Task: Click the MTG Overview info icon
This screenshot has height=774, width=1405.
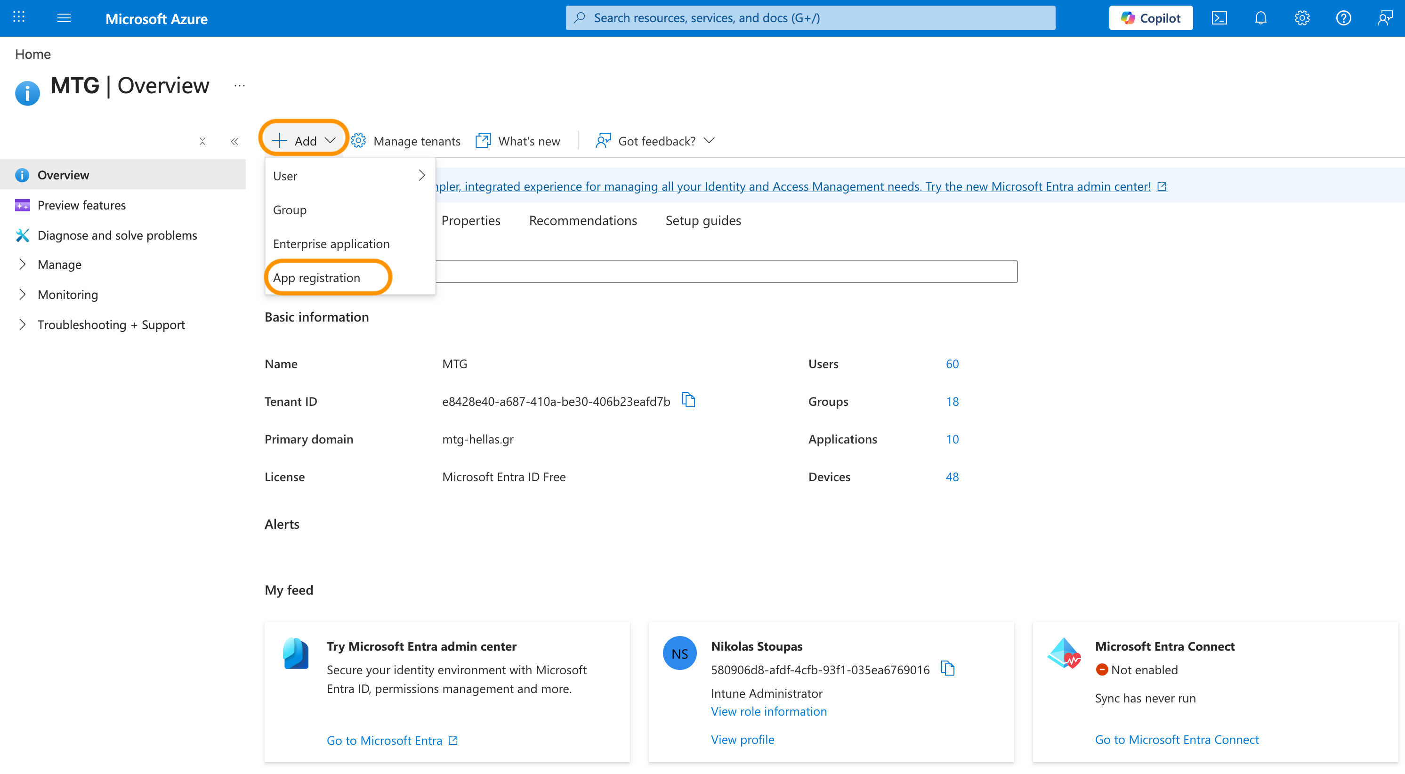Action: [27, 93]
